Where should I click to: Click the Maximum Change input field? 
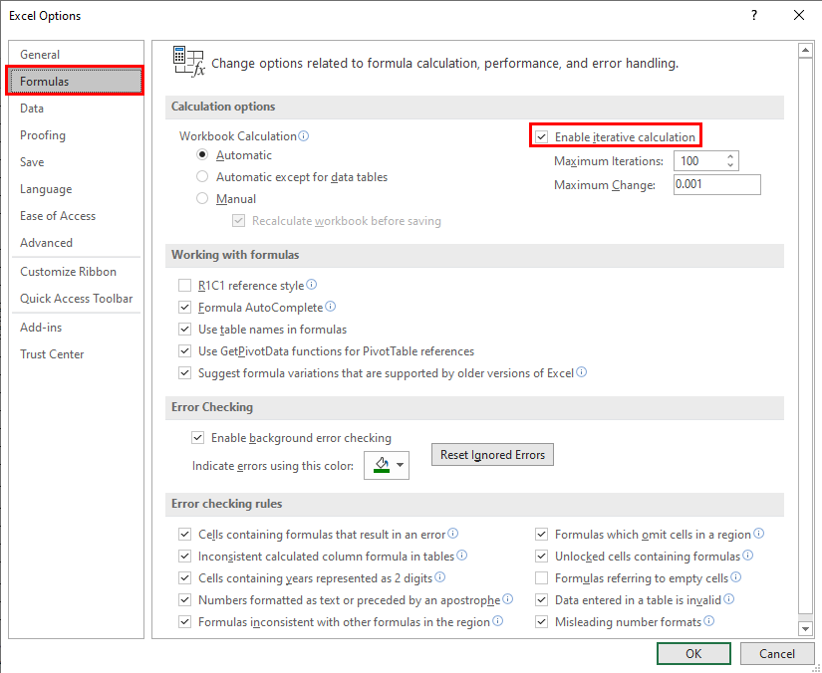[717, 184]
